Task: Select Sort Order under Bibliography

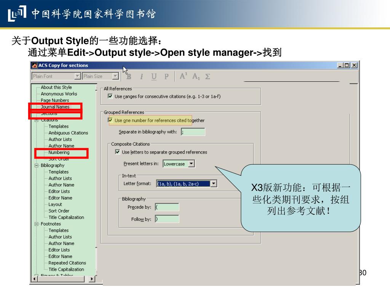Action: click(59, 211)
